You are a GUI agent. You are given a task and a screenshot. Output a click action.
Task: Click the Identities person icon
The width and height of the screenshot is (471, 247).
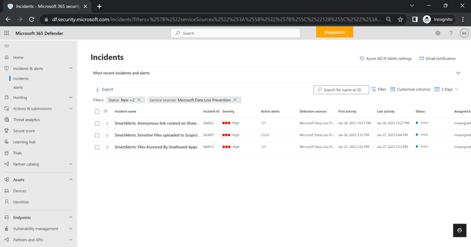6,202
